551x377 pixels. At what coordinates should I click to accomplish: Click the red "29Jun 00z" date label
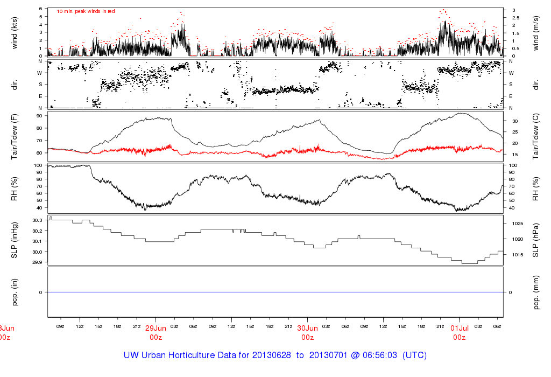pyautogui.click(x=156, y=333)
